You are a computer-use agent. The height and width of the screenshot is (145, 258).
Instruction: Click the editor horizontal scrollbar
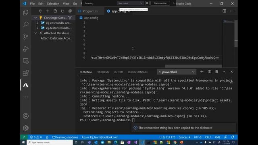click(193, 66)
